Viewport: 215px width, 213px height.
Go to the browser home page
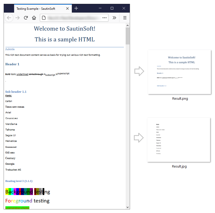(x=35, y=18)
